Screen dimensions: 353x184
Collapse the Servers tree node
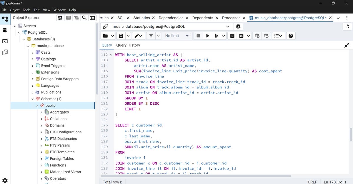coord(15,26)
